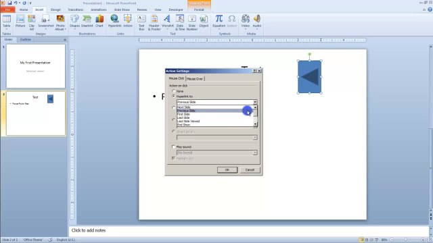Click the hyperlink list scroll up arrow
Viewport: 433px width, 243px height.
coord(255,107)
